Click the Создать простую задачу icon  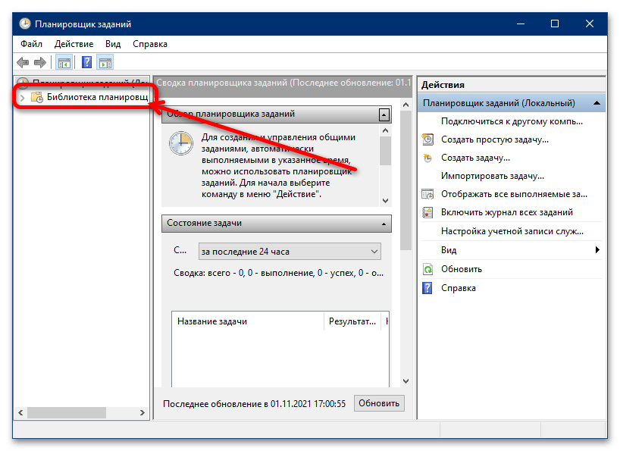[x=428, y=139]
